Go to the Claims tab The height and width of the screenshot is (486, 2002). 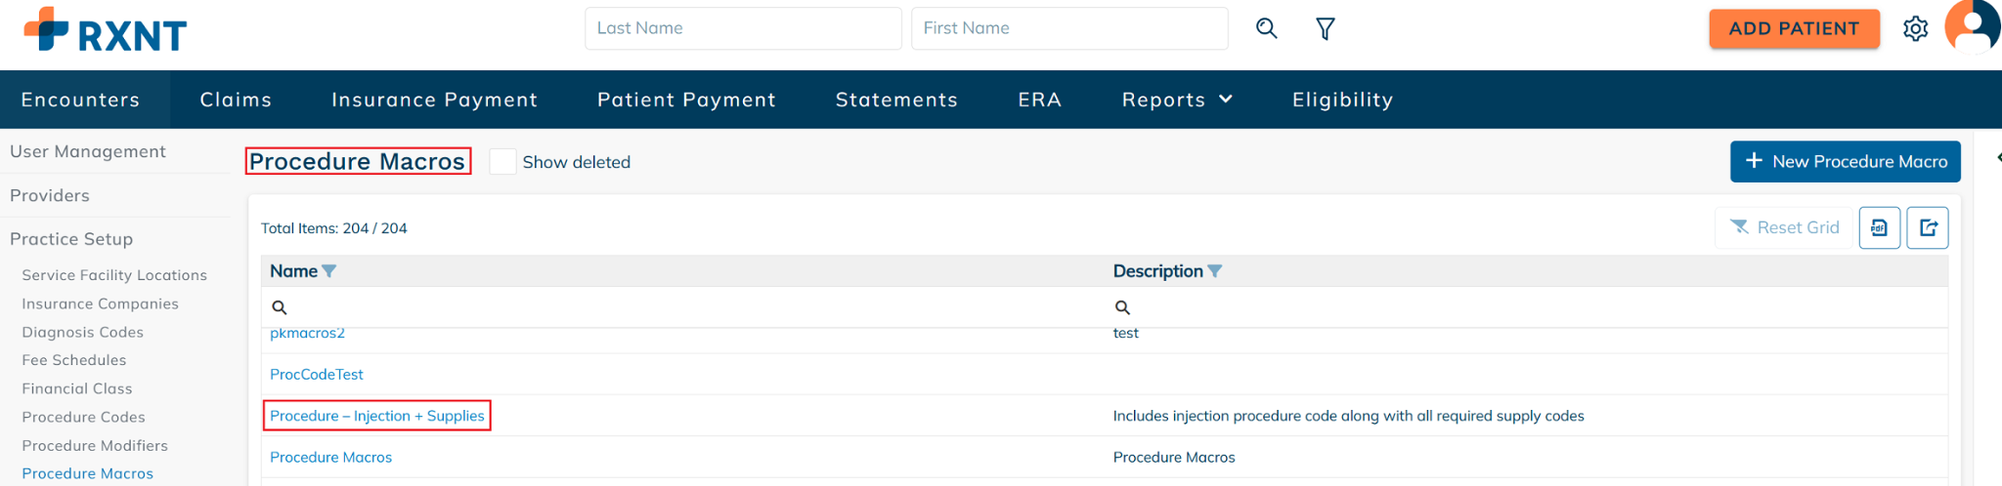click(236, 100)
